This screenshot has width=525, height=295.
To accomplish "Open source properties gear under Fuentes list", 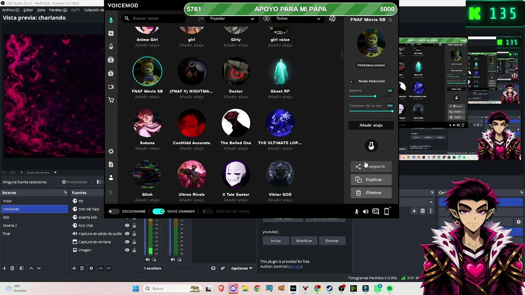I will (91, 268).
